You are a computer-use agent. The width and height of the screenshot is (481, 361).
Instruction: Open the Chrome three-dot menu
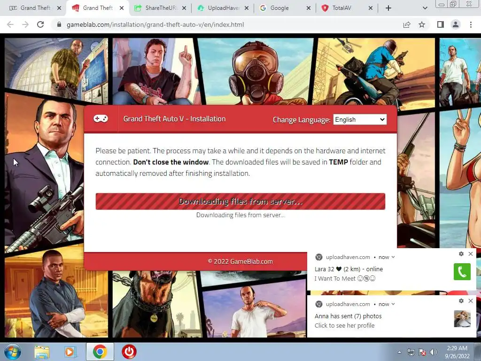point(471,24)
